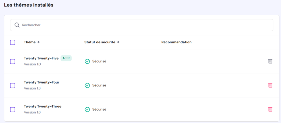The width and height of the screenshot is (281, 123).
Task: Click the search magnifier icon
Action: pos(17,25)
